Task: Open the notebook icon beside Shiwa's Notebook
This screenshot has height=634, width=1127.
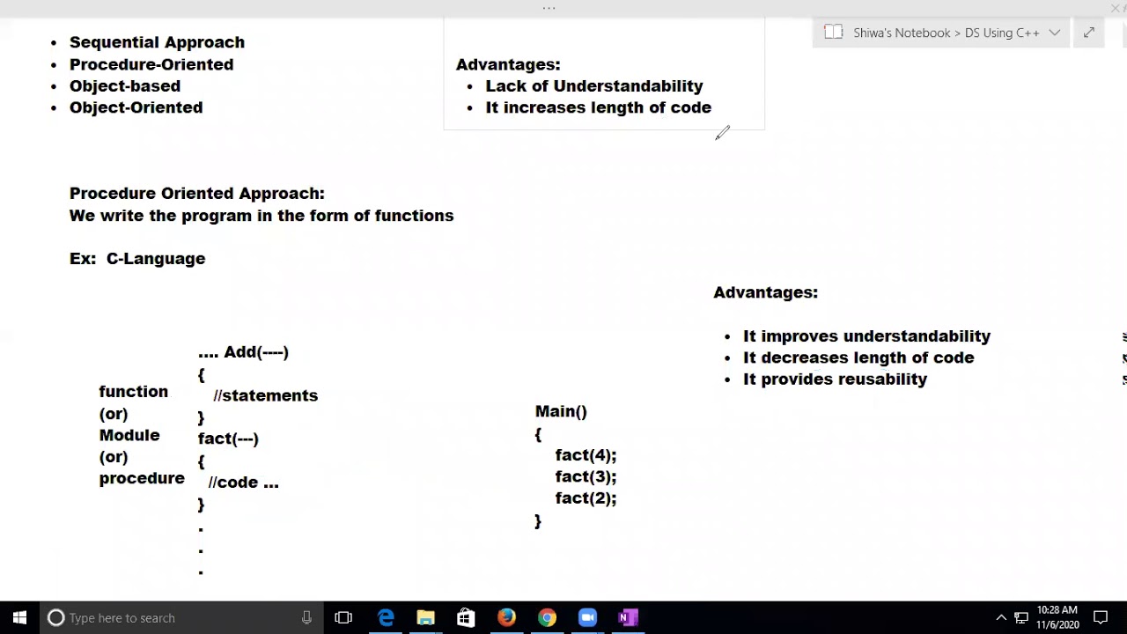Action: tap(833, 33)
